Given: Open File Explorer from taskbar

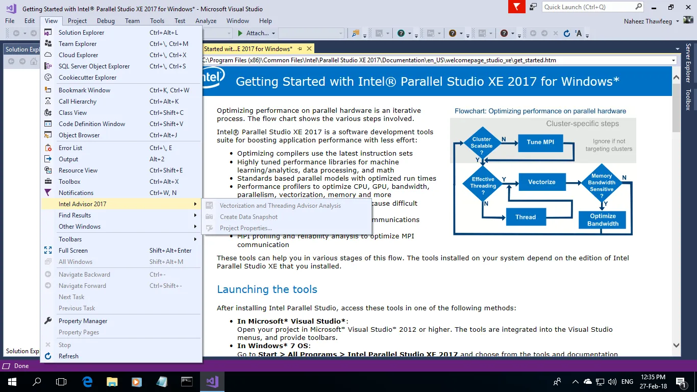Looking at the screenshot, I should click(x=112, y=381).
